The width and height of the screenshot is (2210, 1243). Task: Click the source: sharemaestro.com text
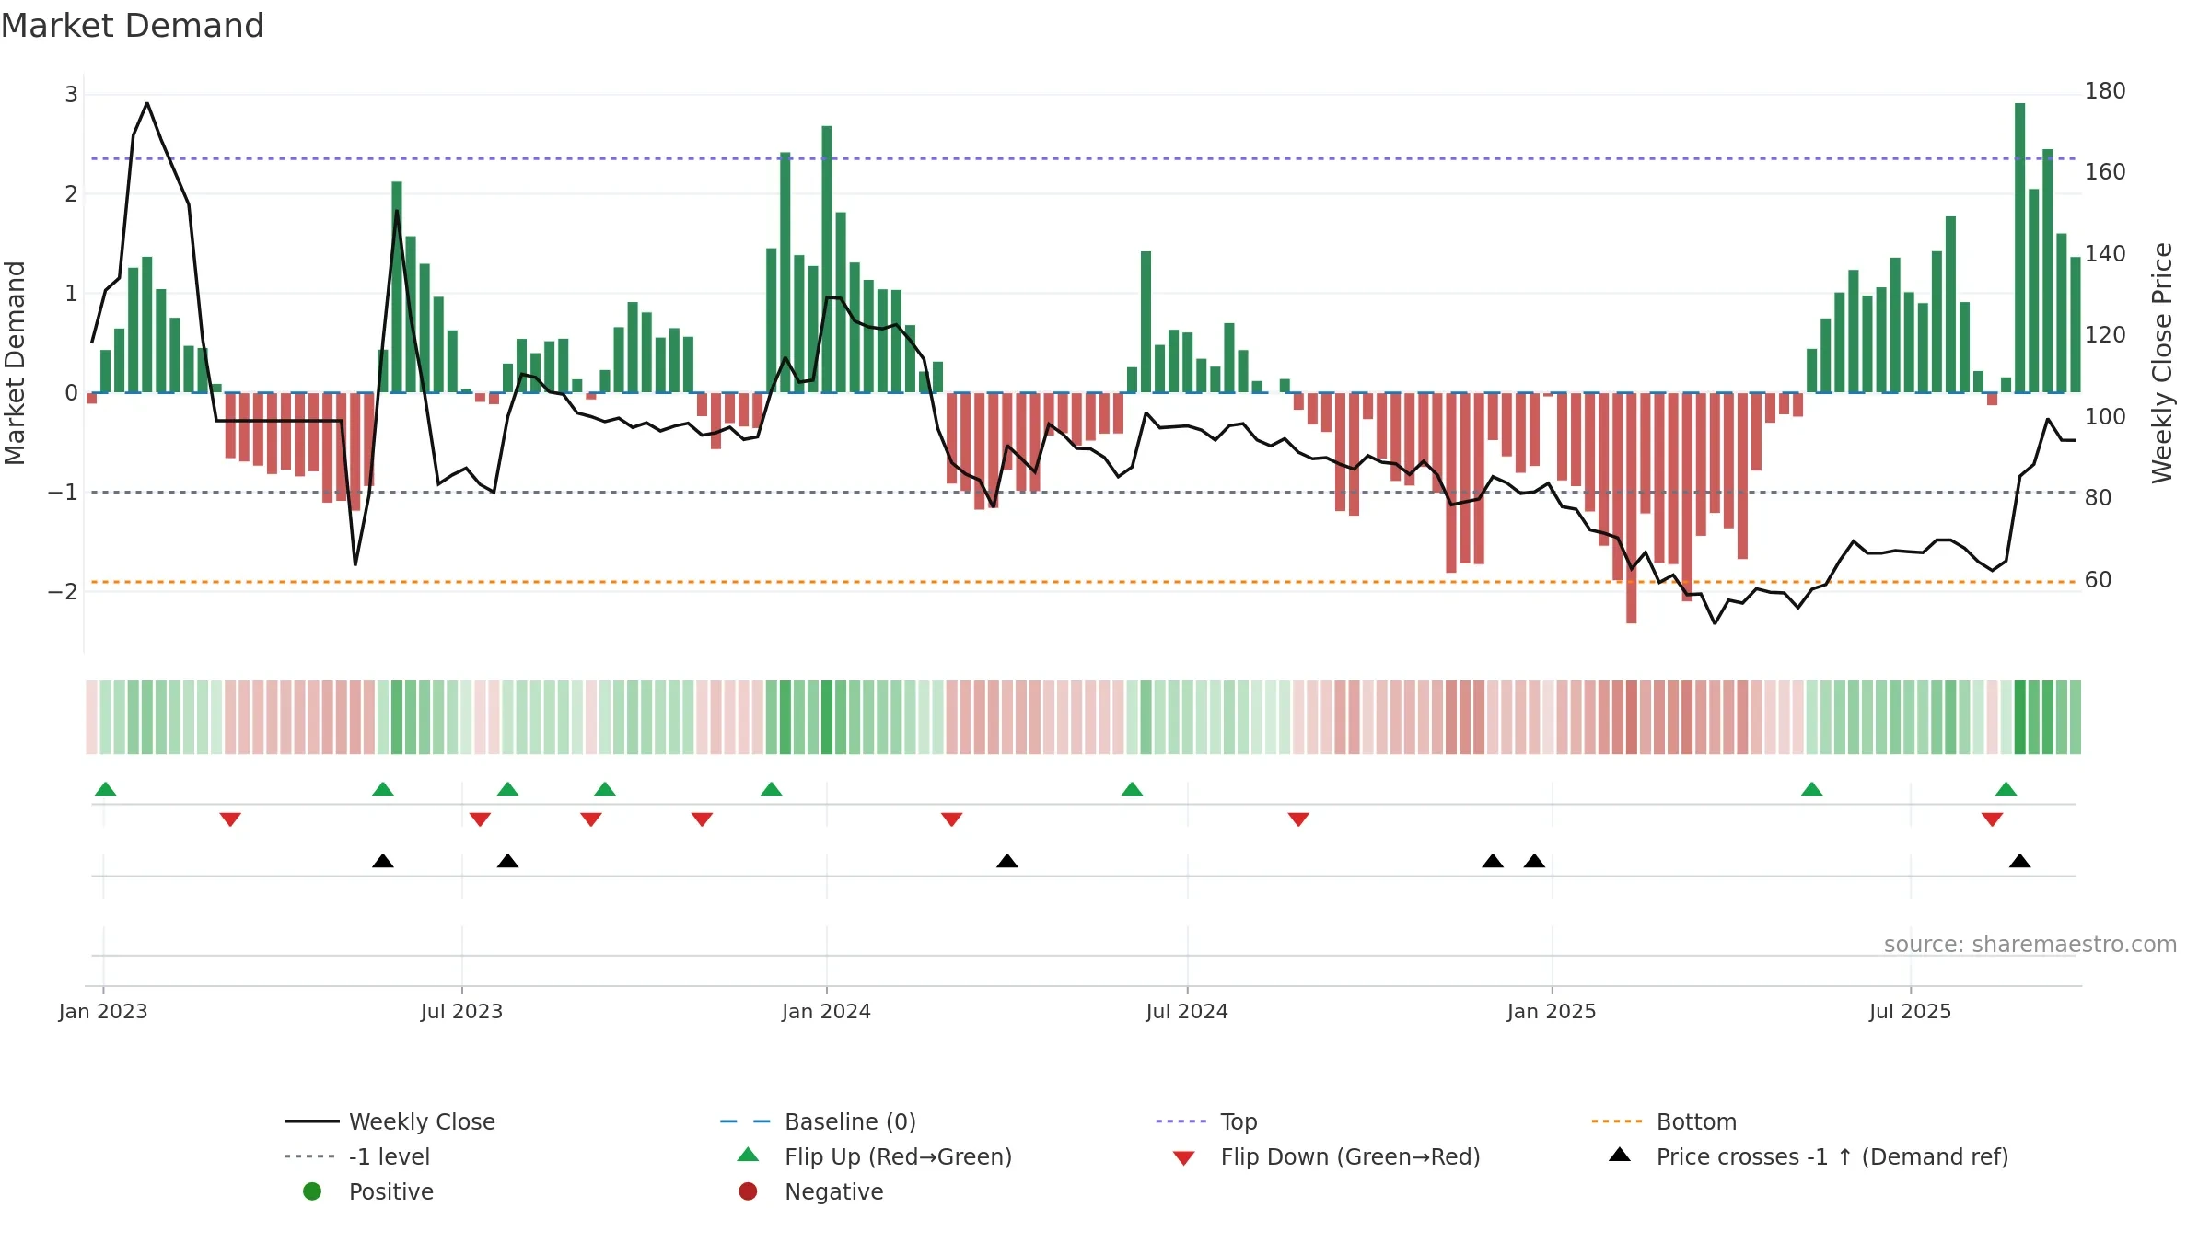[2030, 945]
